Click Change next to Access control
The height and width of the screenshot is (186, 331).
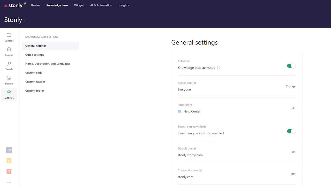pos(290,86)
